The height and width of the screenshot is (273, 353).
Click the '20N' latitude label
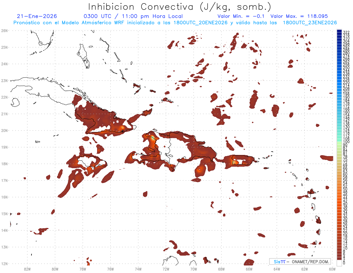tap(4, 130)
